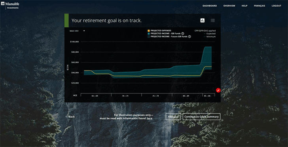This screenshot has height=147, width=288.
Task: Open help icon beside Future GBI funds
Action: (x=189, y=36)
